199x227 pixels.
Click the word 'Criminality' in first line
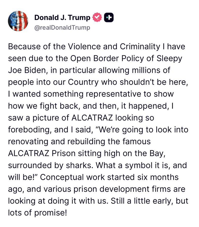140,47
